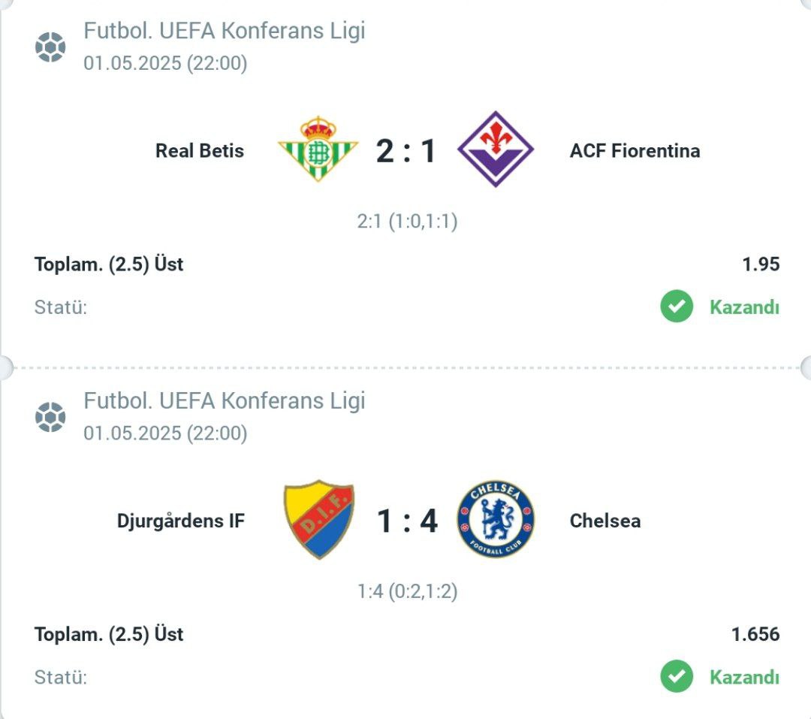Click Kazandı status on Chelsea bet
The width and height of the screenshot is (811, 719).
[x=744, y=677]
